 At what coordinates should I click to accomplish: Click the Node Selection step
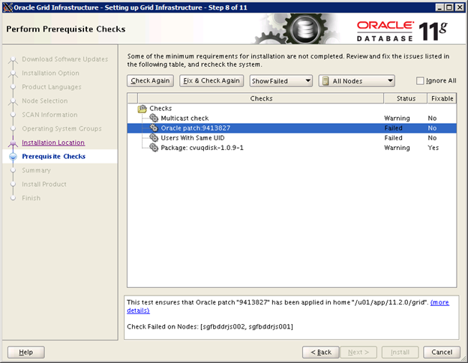[x=45, y=101]
